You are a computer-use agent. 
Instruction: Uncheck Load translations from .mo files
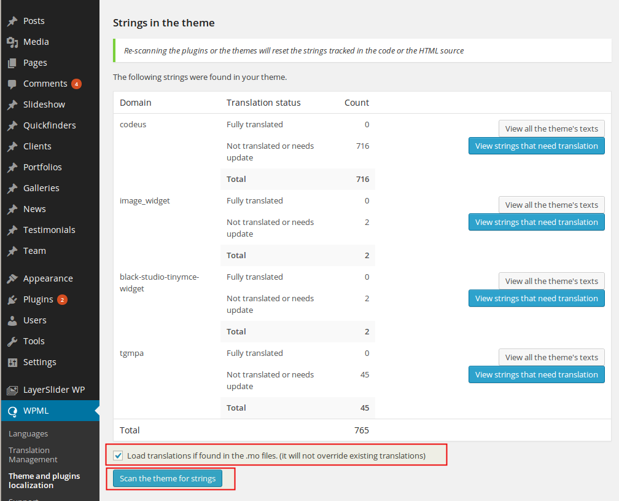(118, 456)
